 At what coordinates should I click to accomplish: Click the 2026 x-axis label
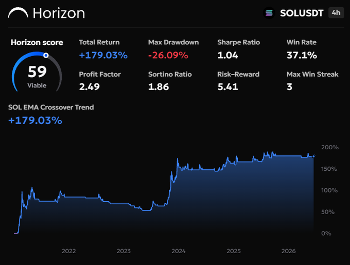288,251
